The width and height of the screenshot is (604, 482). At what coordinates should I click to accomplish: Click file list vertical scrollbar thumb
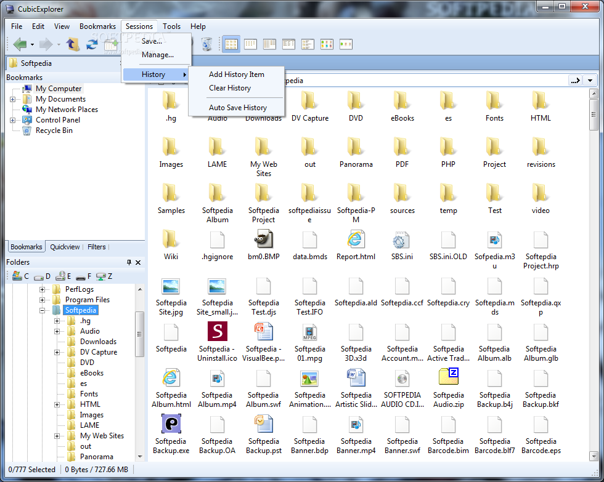coord(594,114)
